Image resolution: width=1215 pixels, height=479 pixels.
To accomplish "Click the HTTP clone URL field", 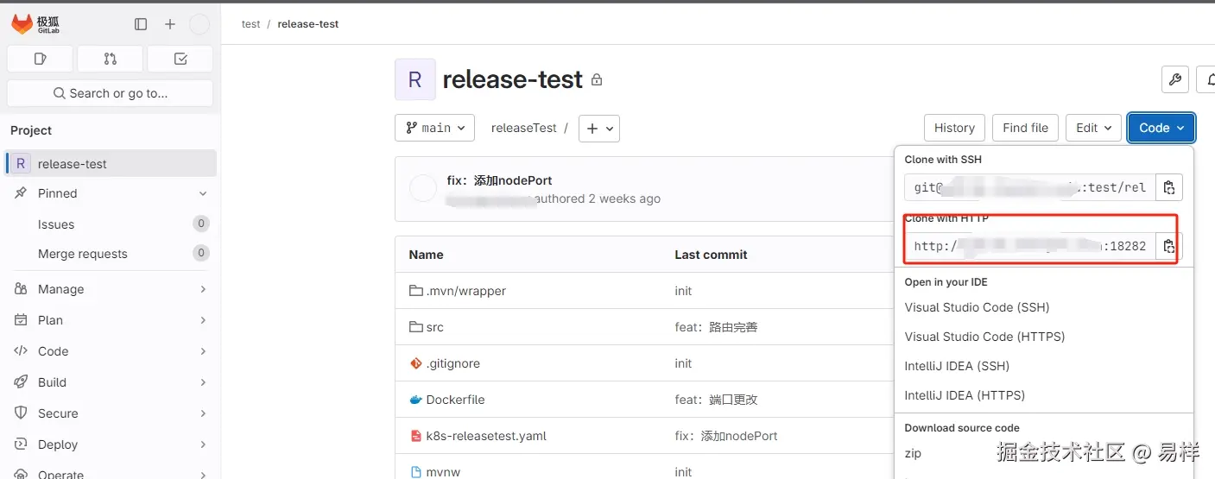I will point(1030,246).
